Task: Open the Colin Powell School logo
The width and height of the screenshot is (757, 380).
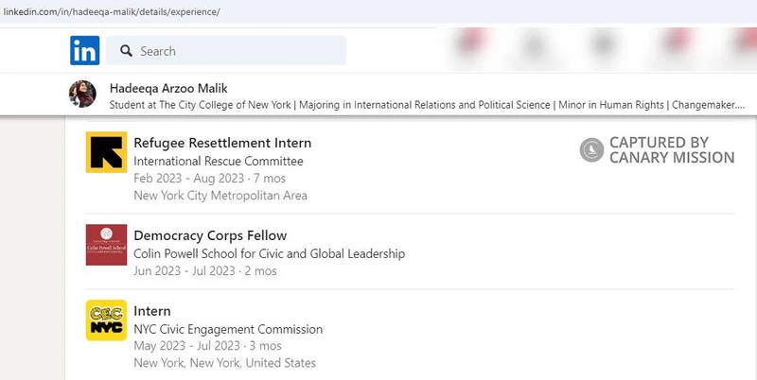Action: tap(106, 245)
